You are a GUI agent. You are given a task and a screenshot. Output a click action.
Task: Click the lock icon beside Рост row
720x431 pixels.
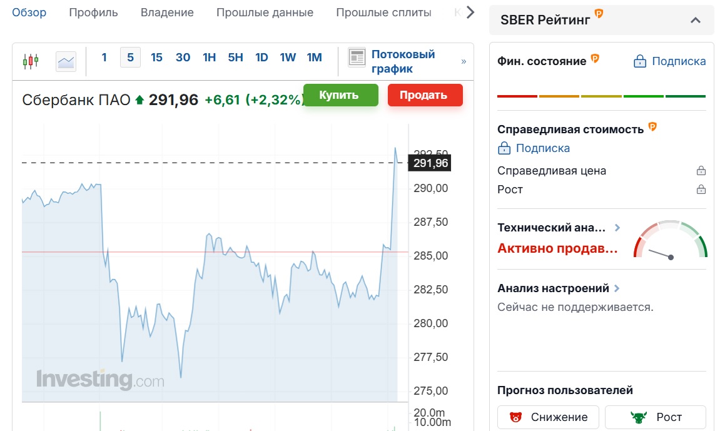point(701,189)
